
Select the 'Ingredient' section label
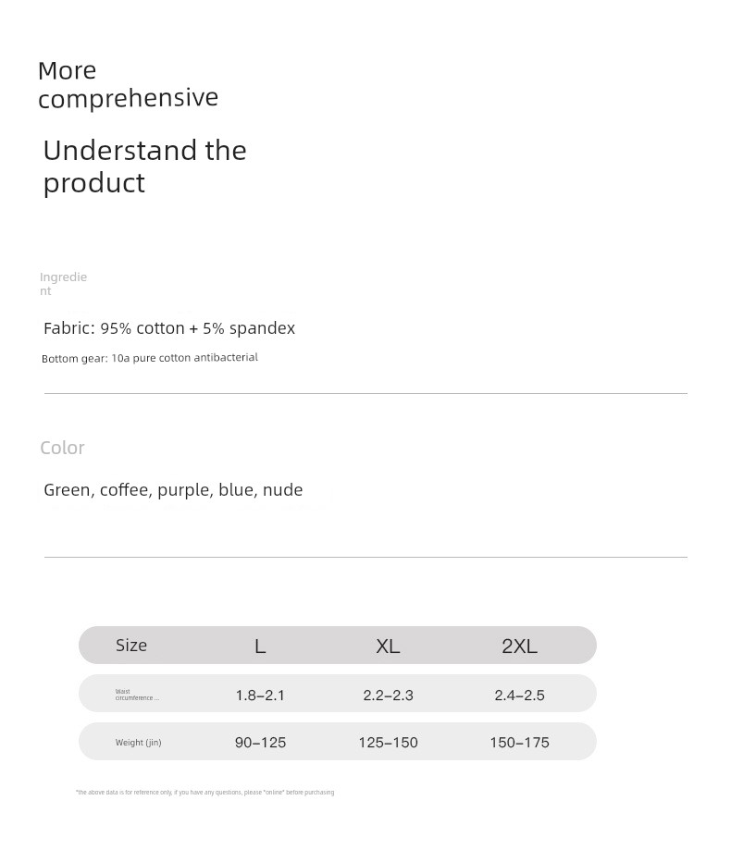(x=63, y=284)
